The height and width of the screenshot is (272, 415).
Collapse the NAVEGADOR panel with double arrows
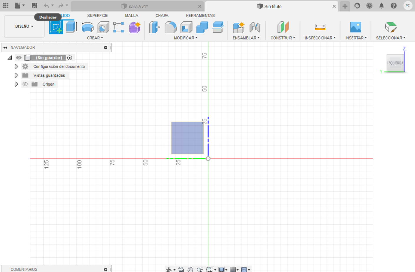tap(5, 47)
